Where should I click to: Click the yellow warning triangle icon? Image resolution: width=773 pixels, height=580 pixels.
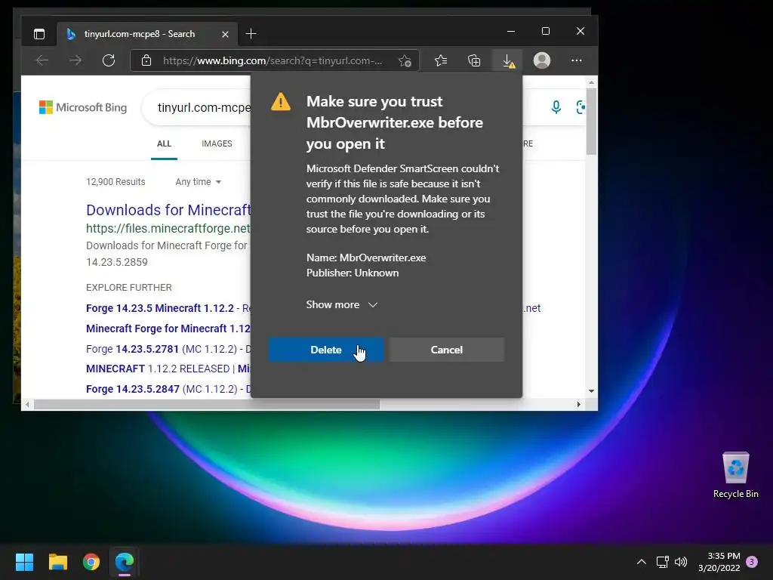(281, 102)
